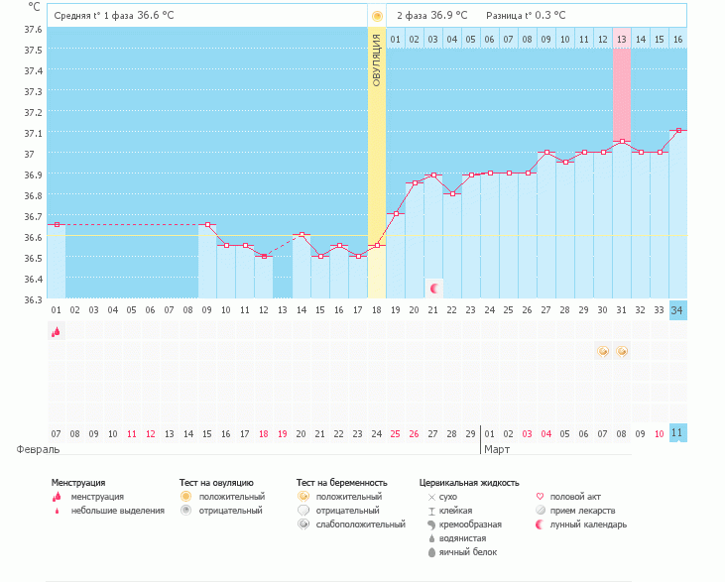Screen dimensions: 725x582
Task: Click the pink bar under phase day 13
Action: [622, 94]
